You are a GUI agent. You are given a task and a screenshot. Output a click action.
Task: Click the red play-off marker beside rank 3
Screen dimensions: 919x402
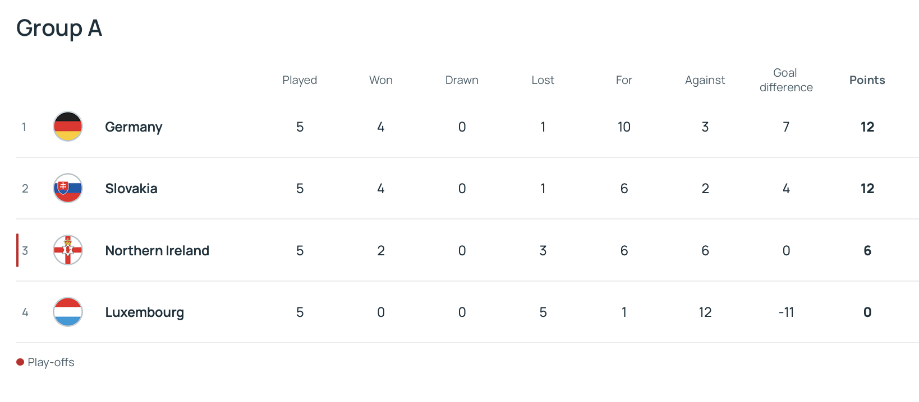(17, 250)
